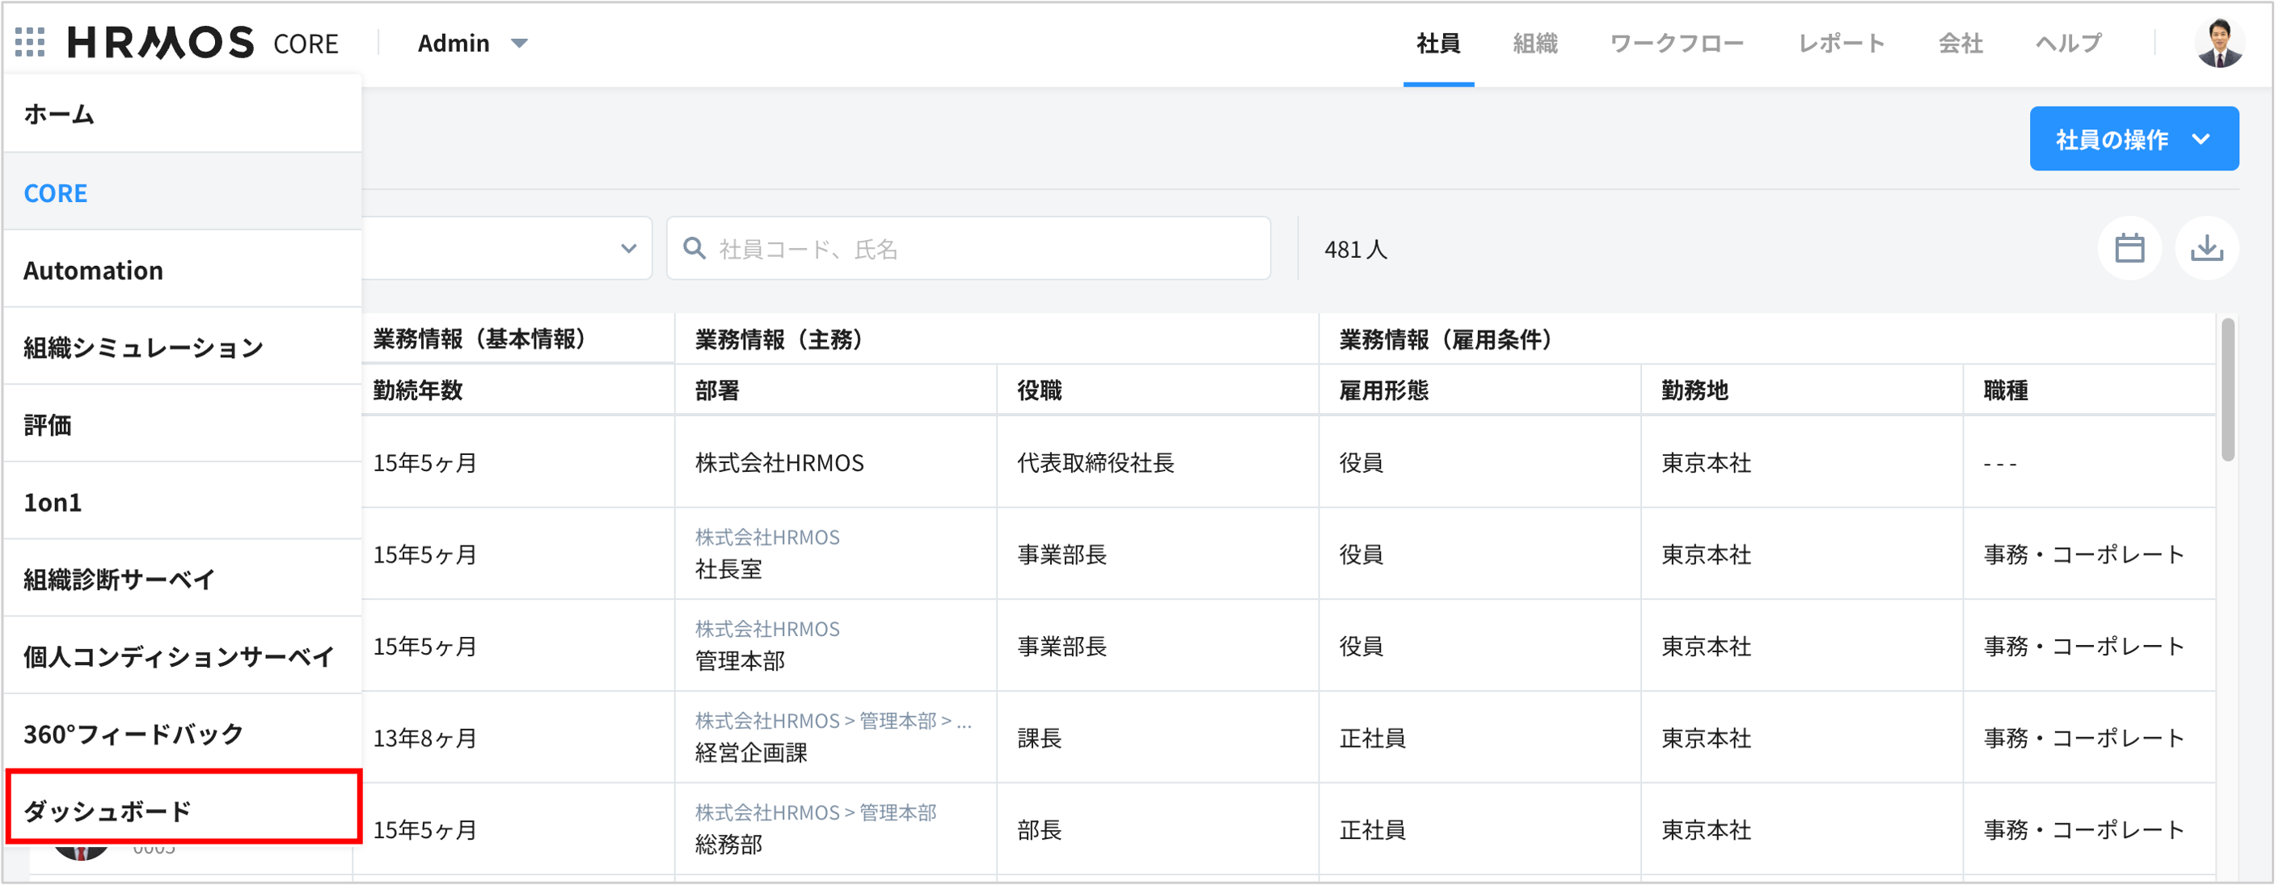
Task: Open the ワークフロー tab
Action: click(1676, 44)
